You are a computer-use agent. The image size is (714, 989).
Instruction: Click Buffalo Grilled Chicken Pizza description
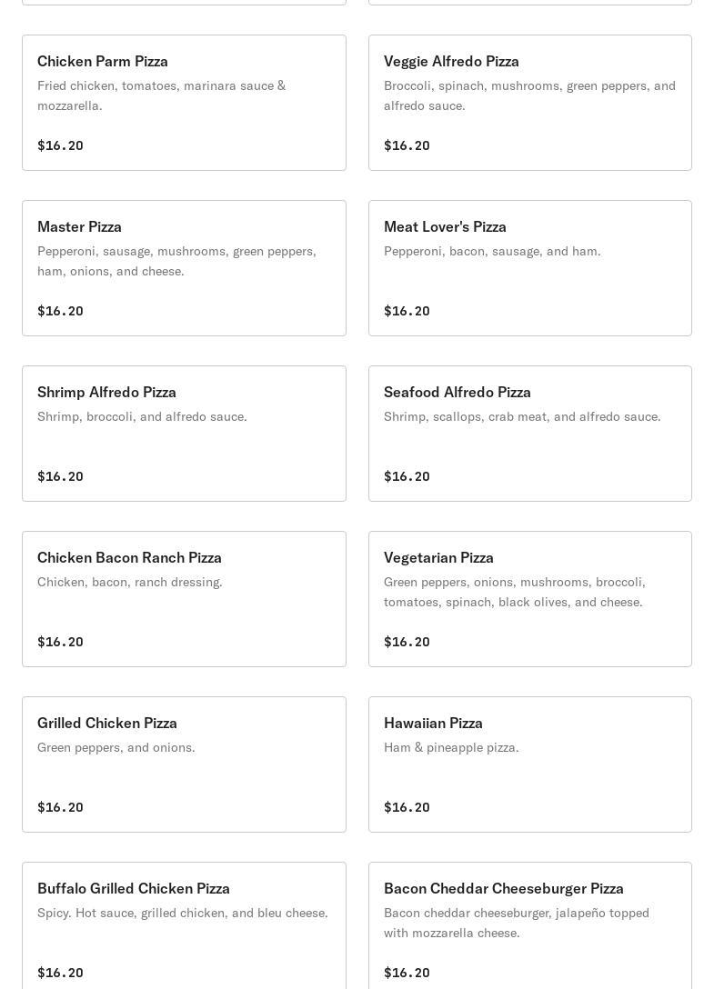click(x=183, y=913)
